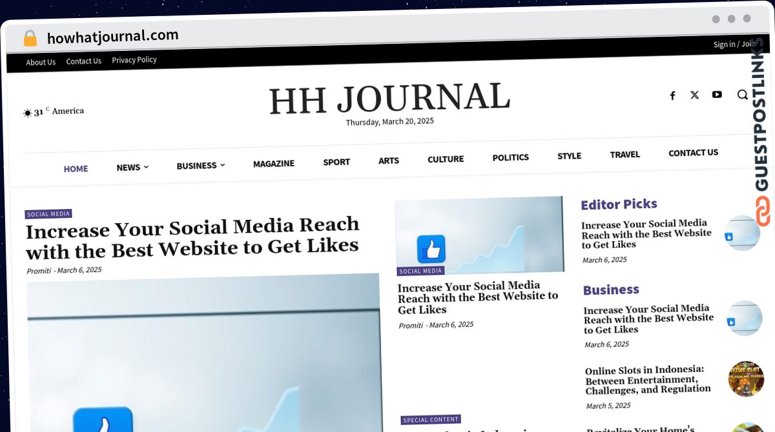This screenshot has width=775, height=432.
Task: Click the sun weather icon
Action: [x=27, y=113]
